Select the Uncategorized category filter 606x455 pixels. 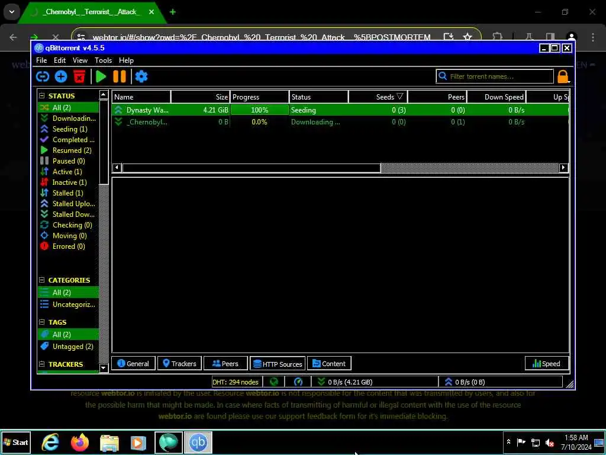pos(69,305)
